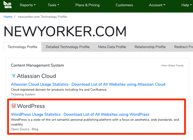Open the Customers page

tap(124, 5)
